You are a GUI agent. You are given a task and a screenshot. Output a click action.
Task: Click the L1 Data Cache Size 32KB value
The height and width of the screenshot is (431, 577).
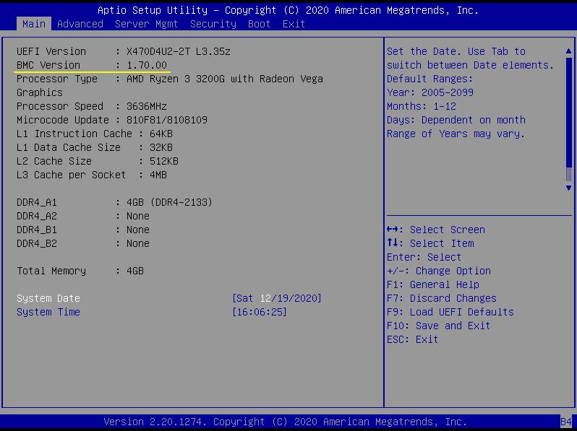[161, 147]
